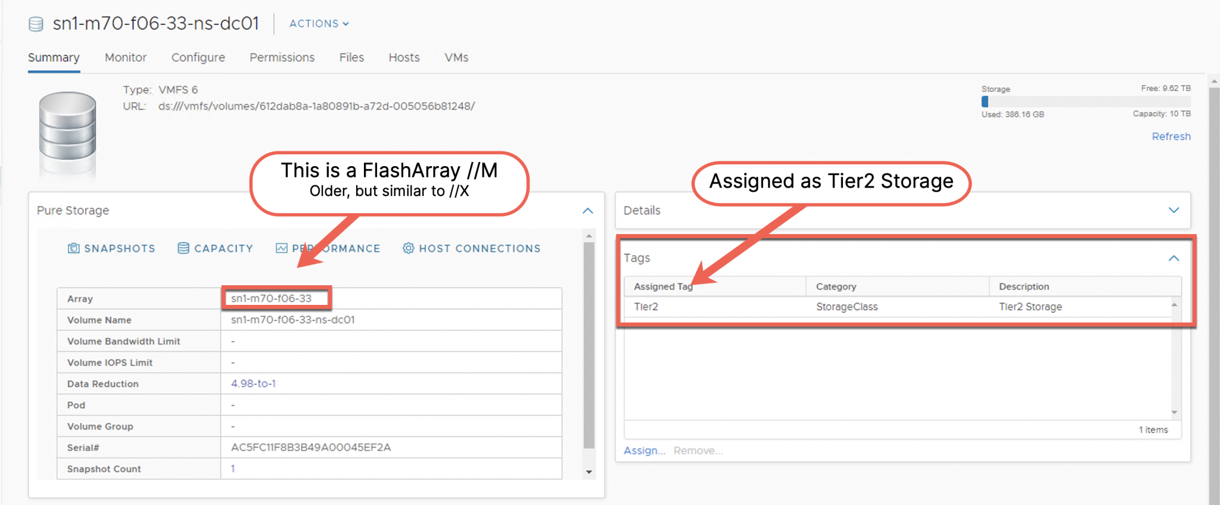The image size is (1220, 505).
Task: Open the Configure tab
Action: click(x=198, y=58)
